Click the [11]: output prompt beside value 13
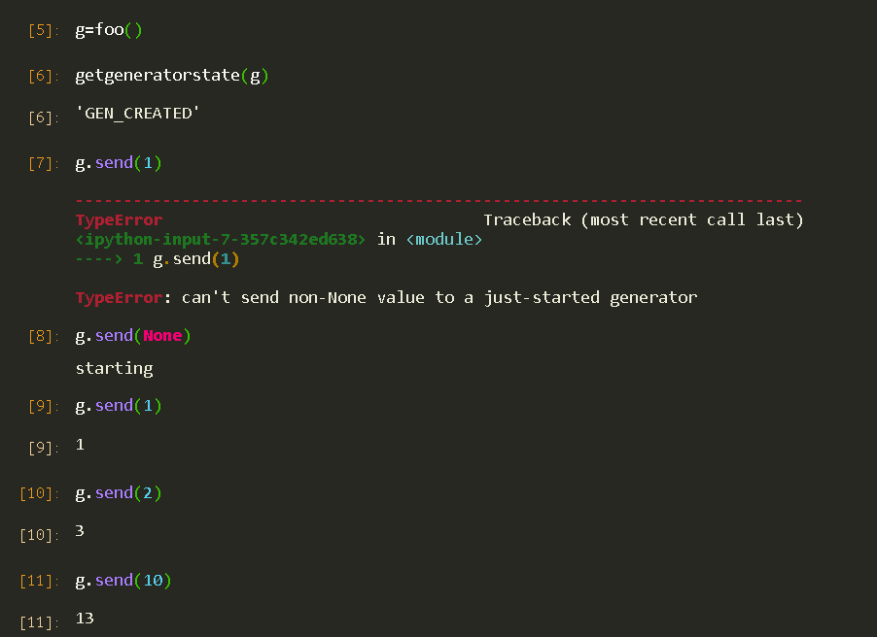Viewport: 877px width, 637px height. (39, 622)
